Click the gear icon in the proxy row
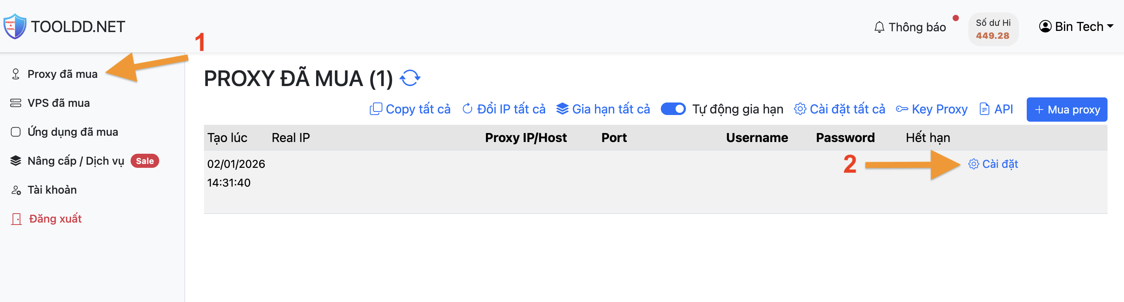 (x=973, y=164)
